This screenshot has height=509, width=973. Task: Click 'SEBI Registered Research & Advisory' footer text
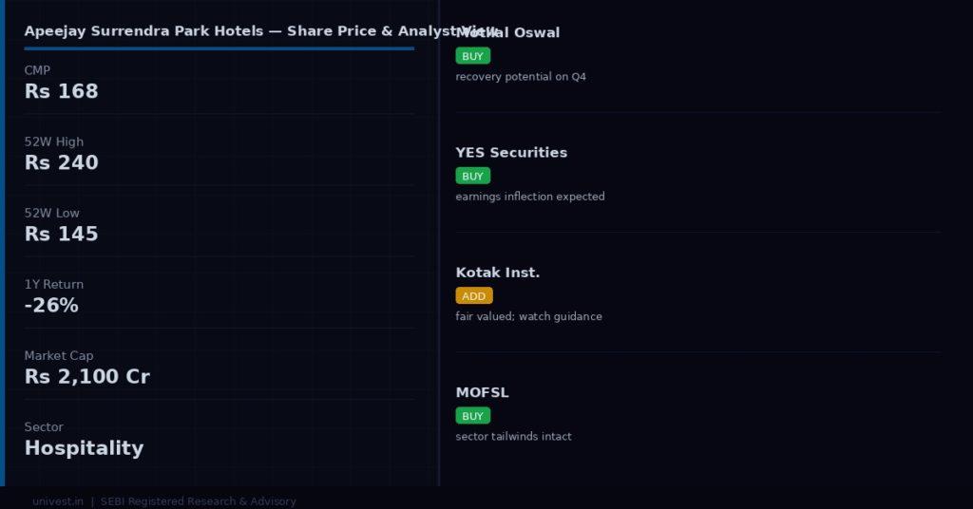coord(198,501)
